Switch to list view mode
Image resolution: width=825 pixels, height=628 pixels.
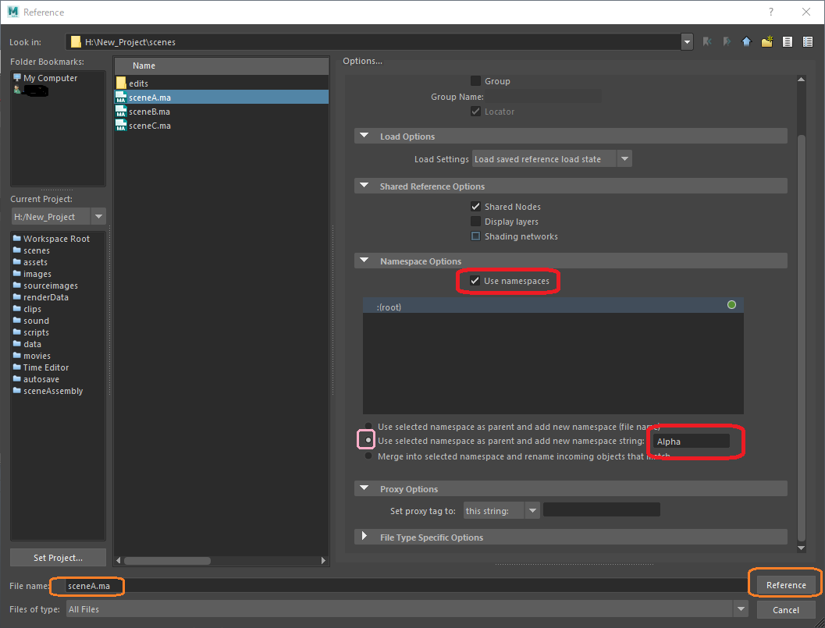tap(787, 41)
